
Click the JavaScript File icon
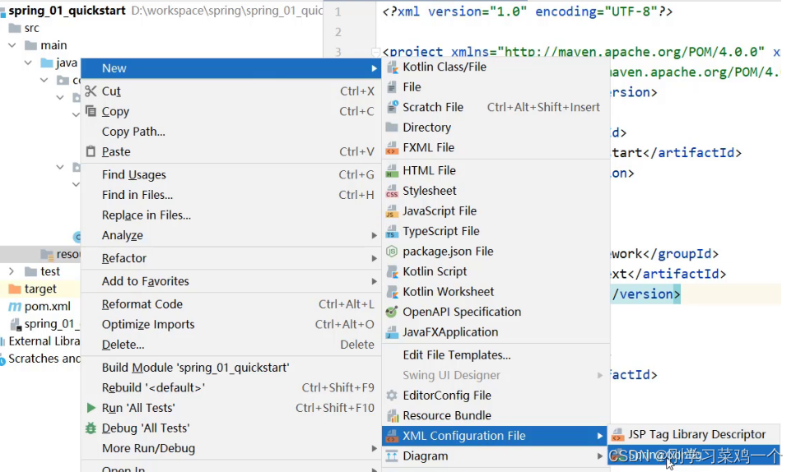pos(392,211)
